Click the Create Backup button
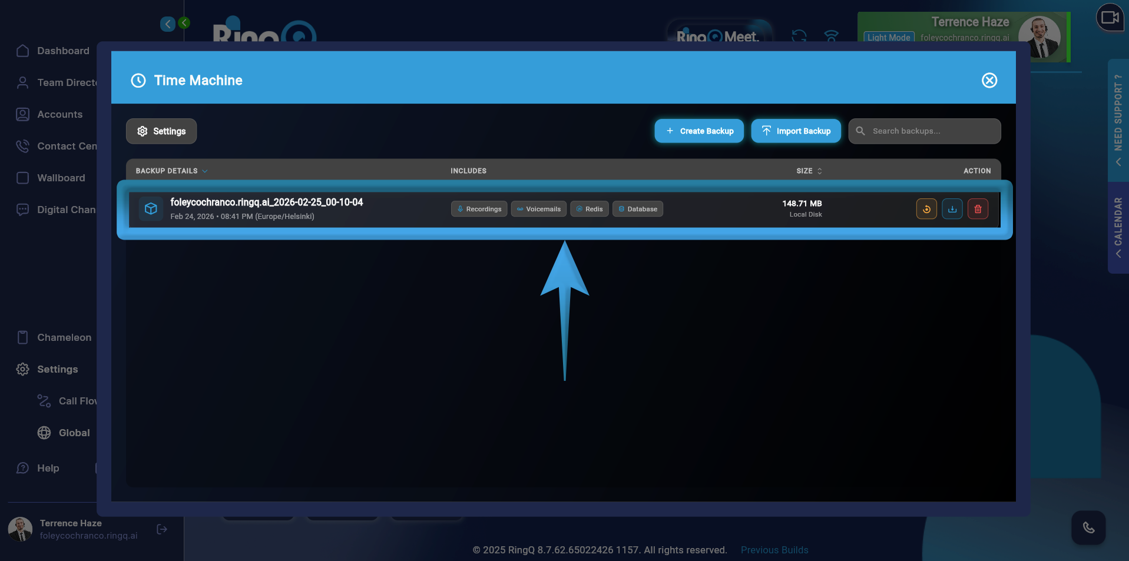This screenshot has height=561, width=1129. click(x=698, y=131)
